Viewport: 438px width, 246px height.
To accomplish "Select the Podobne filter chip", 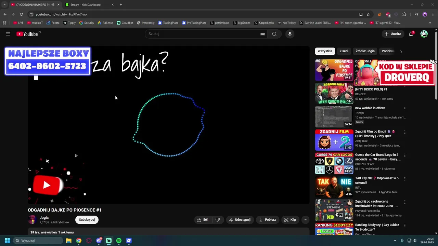I will coord(388,51).
